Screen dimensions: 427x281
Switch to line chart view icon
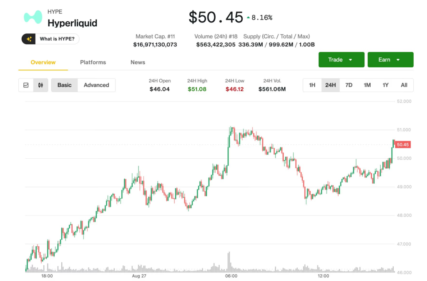26,85
